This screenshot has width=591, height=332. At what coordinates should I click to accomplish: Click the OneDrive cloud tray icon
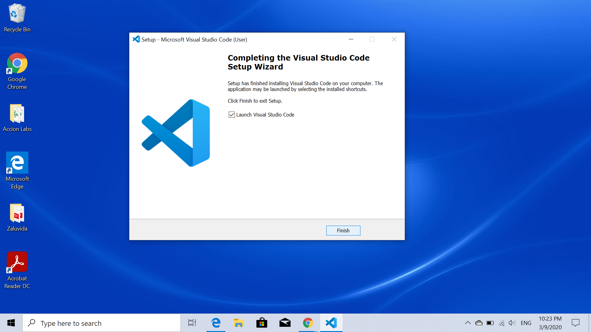479,323
